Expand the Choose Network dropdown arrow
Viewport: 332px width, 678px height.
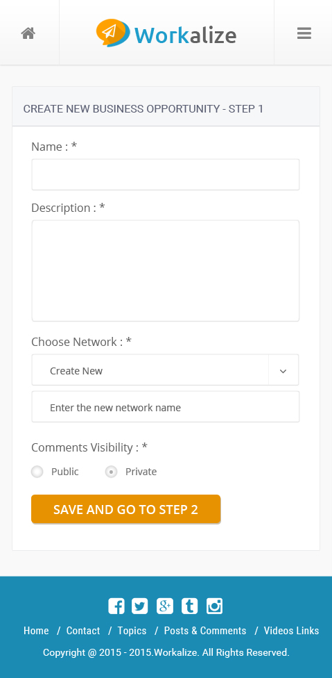[283, 370]
